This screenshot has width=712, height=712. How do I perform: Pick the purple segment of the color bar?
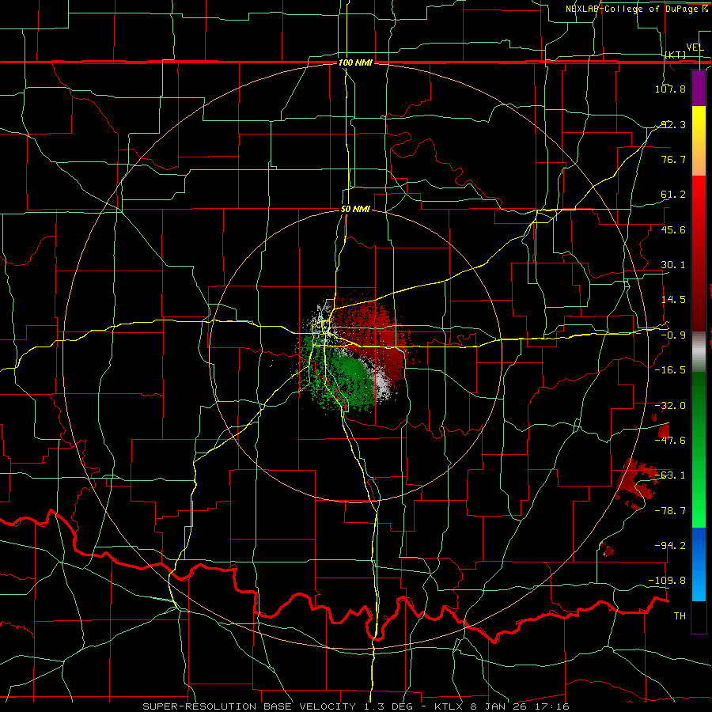tap(699, 89)
